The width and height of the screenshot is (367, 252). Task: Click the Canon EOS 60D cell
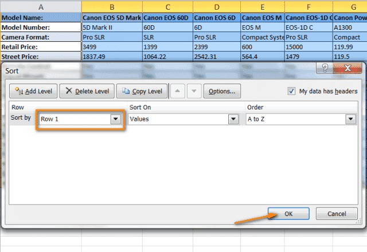tap(167, 17)
